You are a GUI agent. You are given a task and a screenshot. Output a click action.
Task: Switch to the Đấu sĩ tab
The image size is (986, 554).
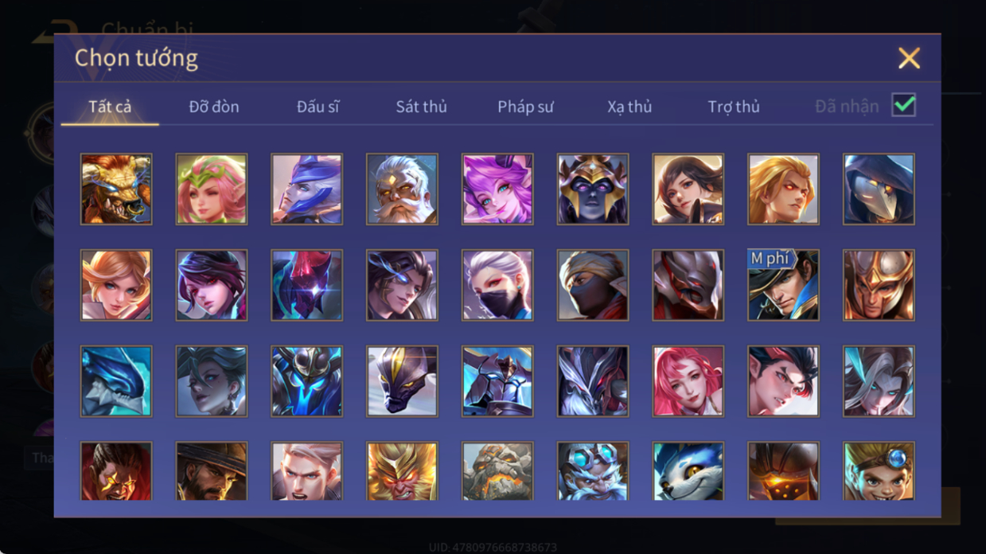tap(318, 107)
